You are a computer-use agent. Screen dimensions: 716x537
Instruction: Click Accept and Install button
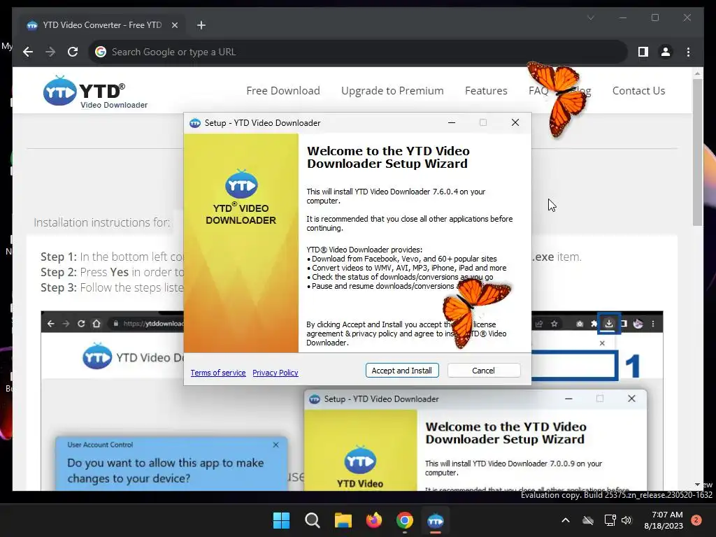(402, 371)
